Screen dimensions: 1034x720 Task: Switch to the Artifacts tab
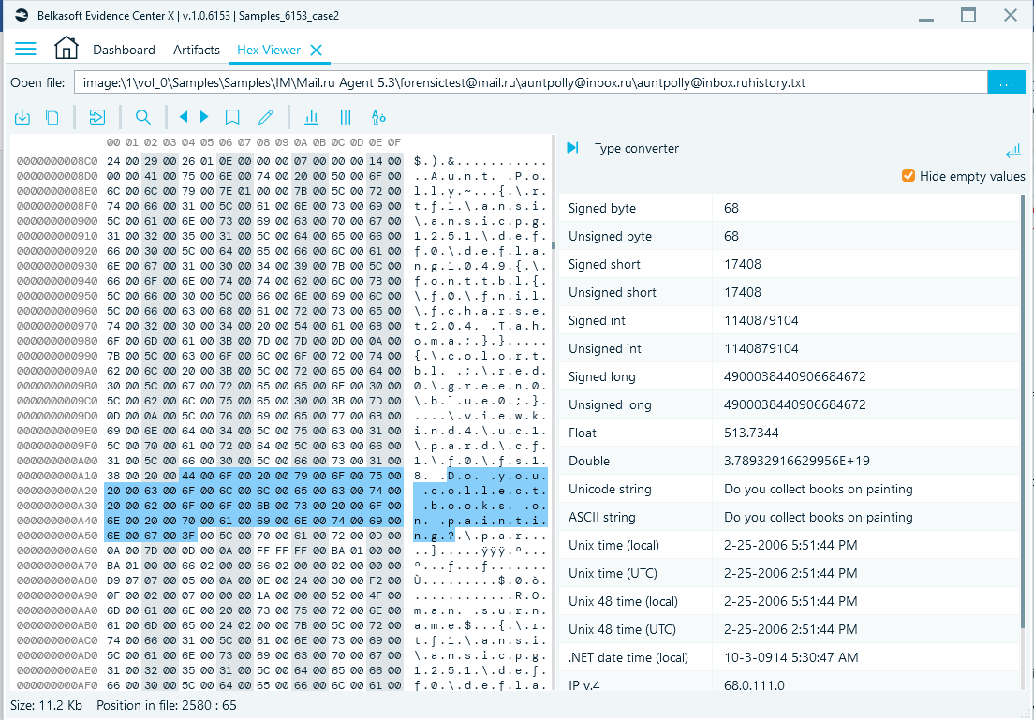click(196, 50)
